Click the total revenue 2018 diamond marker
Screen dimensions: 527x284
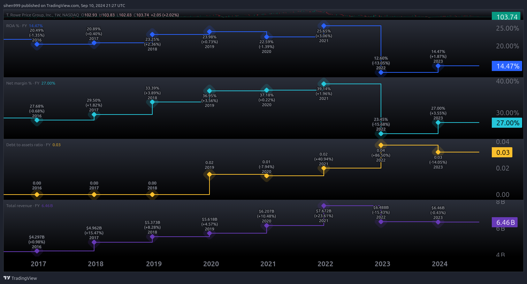pos(152,237)
